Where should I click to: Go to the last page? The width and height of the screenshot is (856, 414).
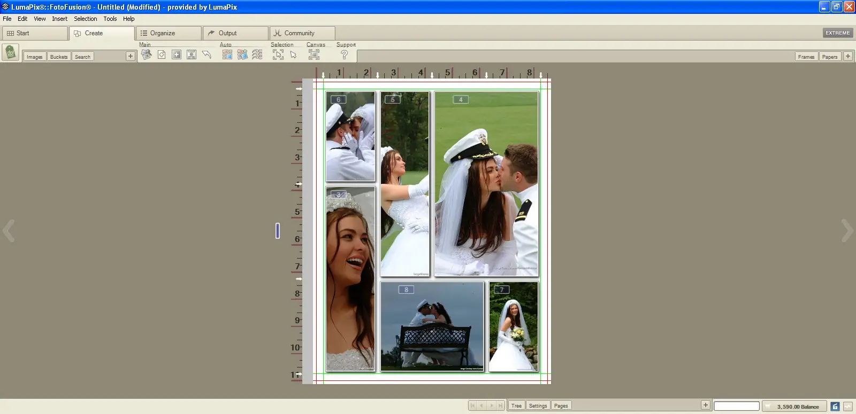tap(500, 405)
